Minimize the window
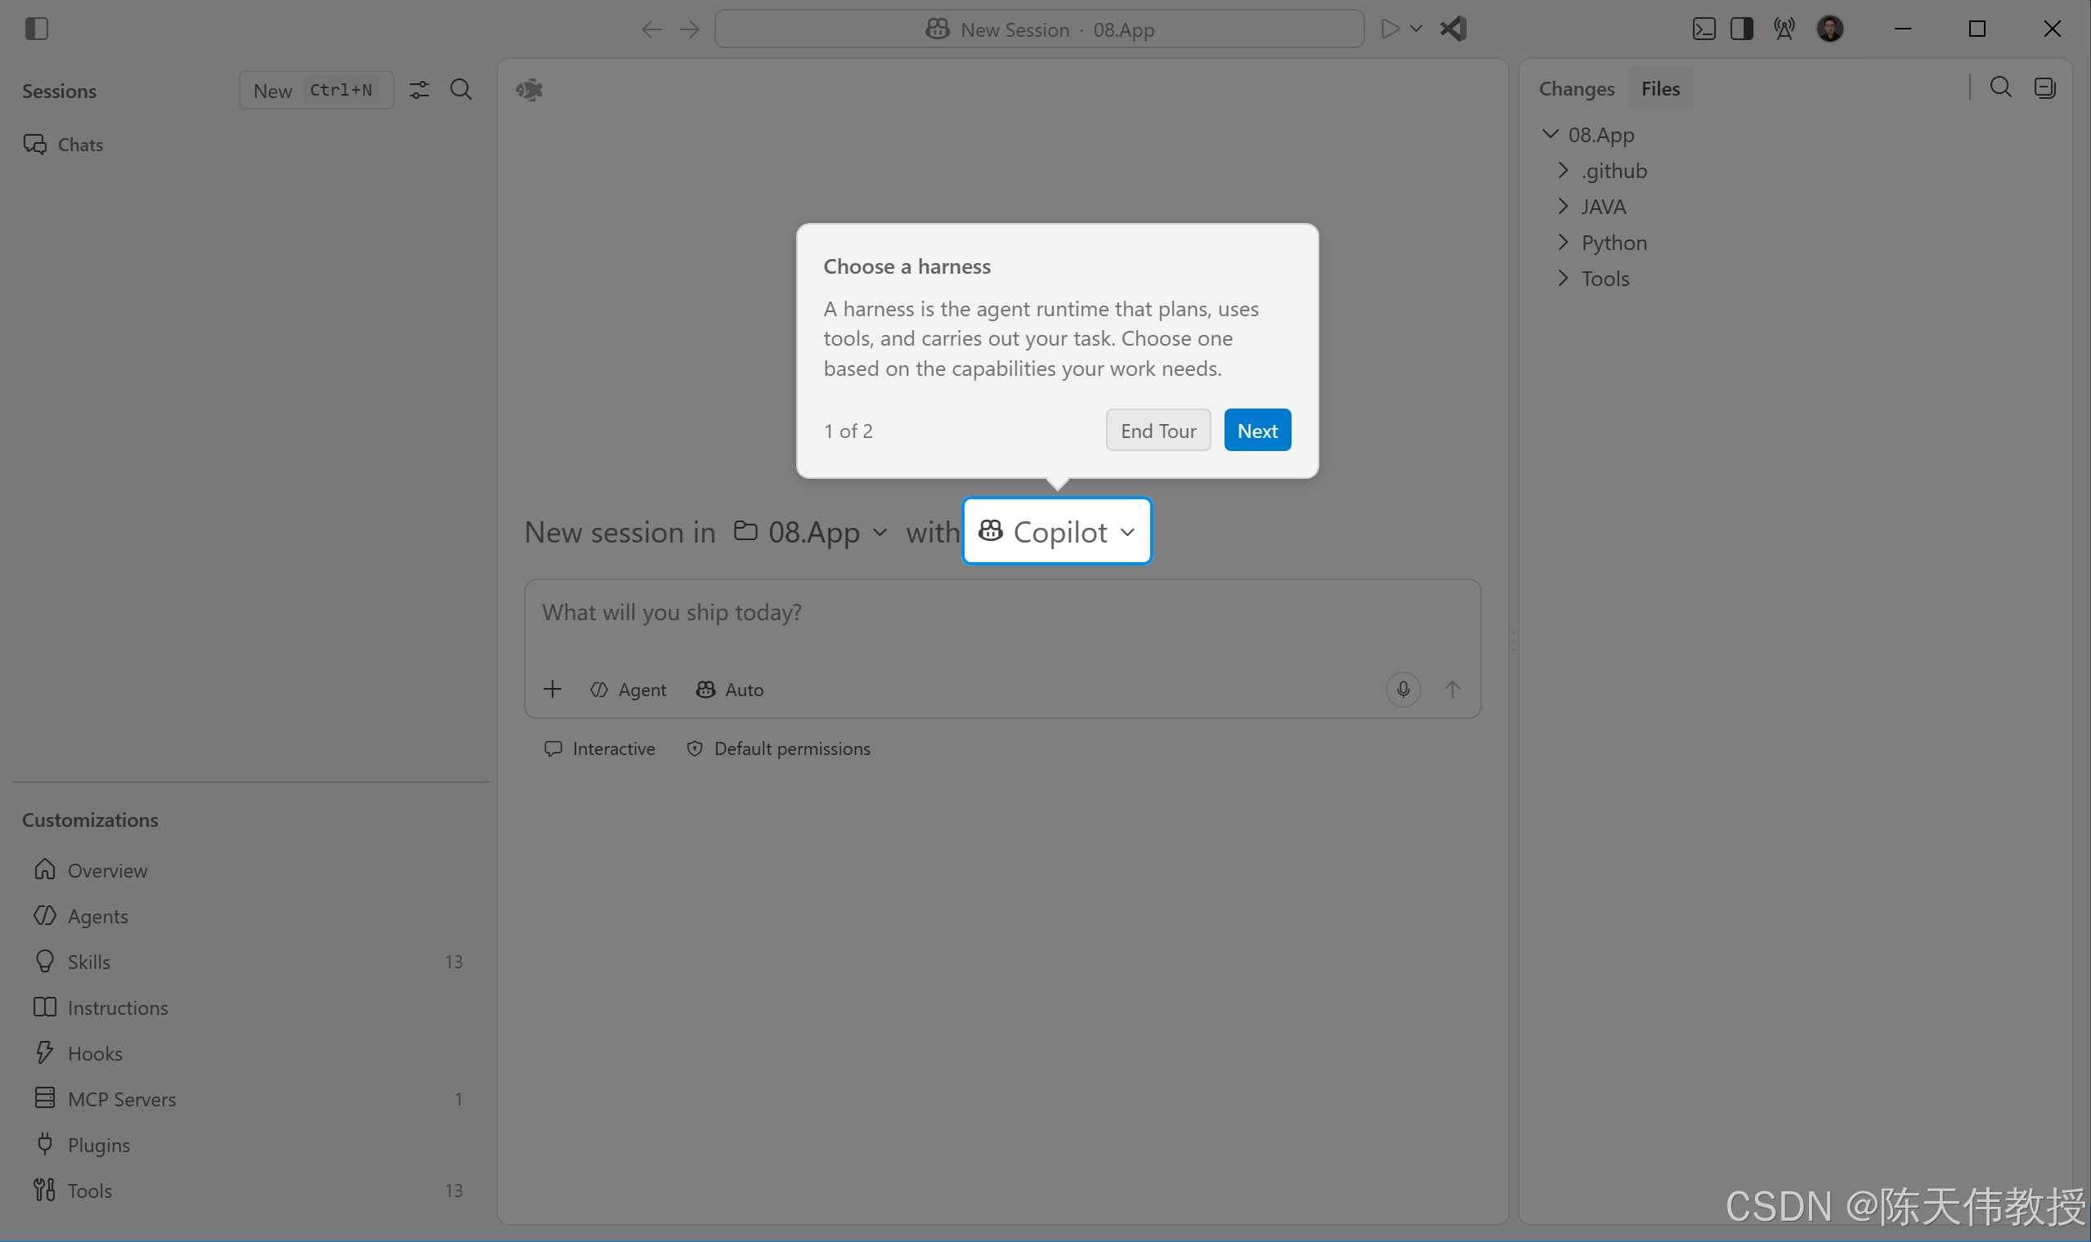 (1903, 29)
